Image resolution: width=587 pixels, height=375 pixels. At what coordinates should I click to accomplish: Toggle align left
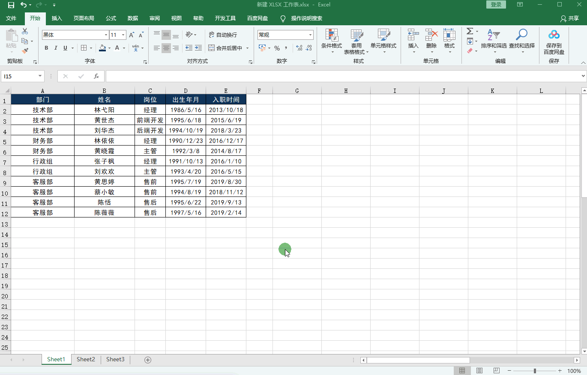(157, 48)
